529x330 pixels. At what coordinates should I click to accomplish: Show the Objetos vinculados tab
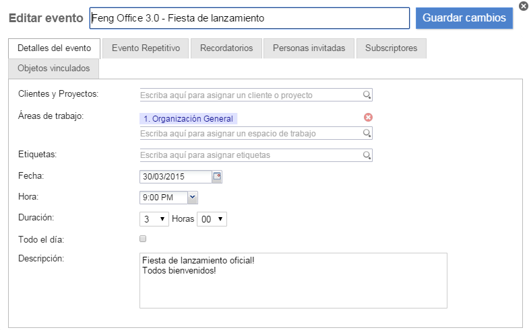(54, 69)
